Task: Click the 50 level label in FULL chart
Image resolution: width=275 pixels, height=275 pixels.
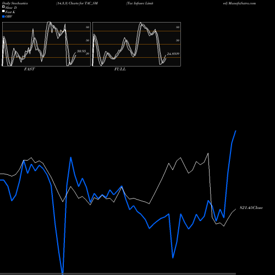Action: [178, 40]
